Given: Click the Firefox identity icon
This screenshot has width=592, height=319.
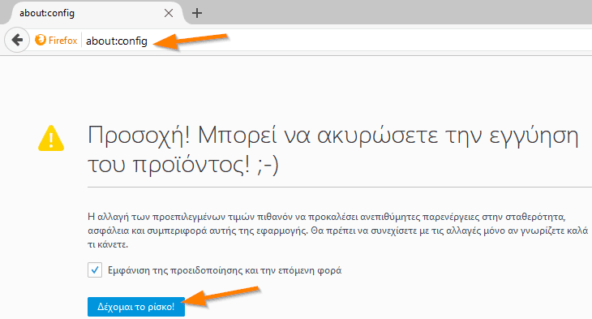Looking at the screenshot, I should pyautogui.click(x=41, y=40).
